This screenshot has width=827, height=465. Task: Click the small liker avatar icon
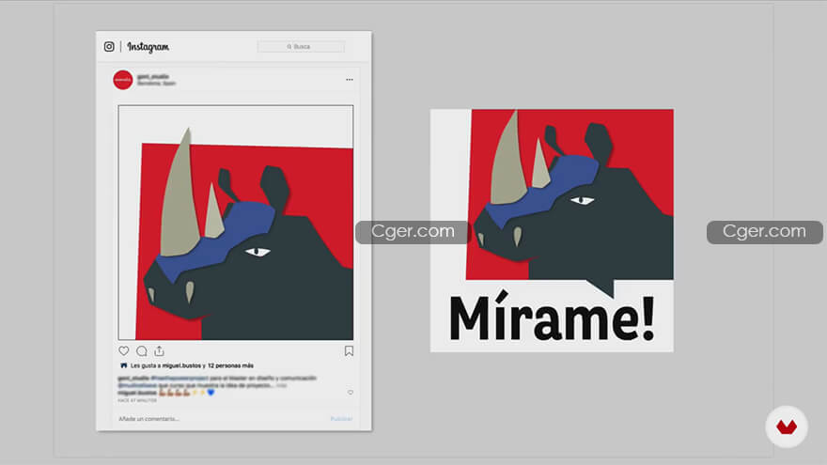coord(123,365)
